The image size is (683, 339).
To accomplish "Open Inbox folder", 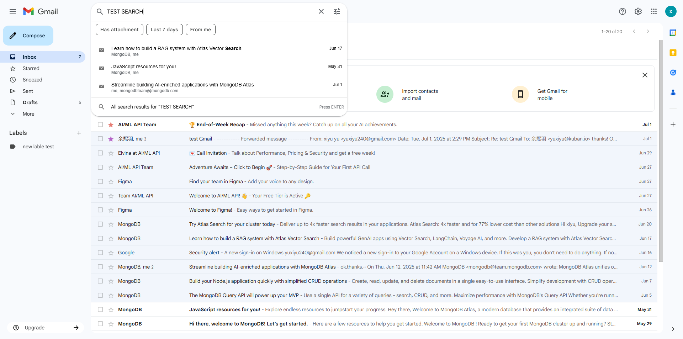I will click(x=43, y=57).
